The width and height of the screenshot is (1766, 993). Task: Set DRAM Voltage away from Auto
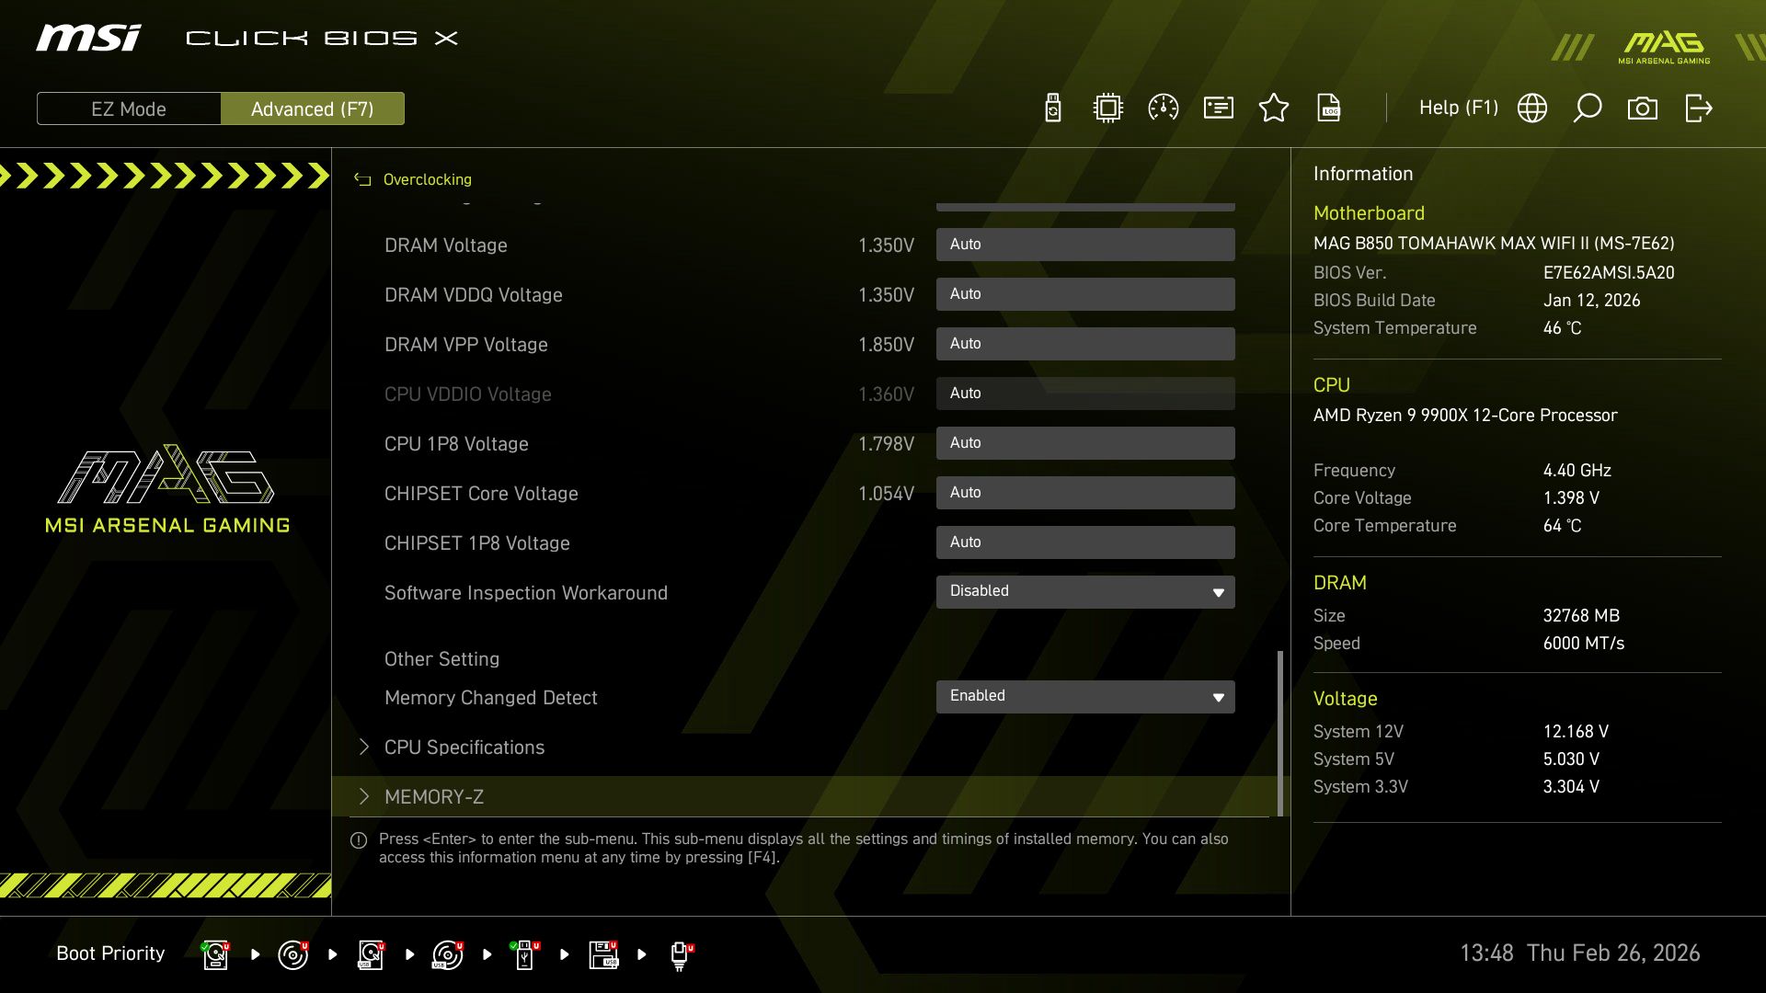pyautogui.click(x=1085, y=245)
